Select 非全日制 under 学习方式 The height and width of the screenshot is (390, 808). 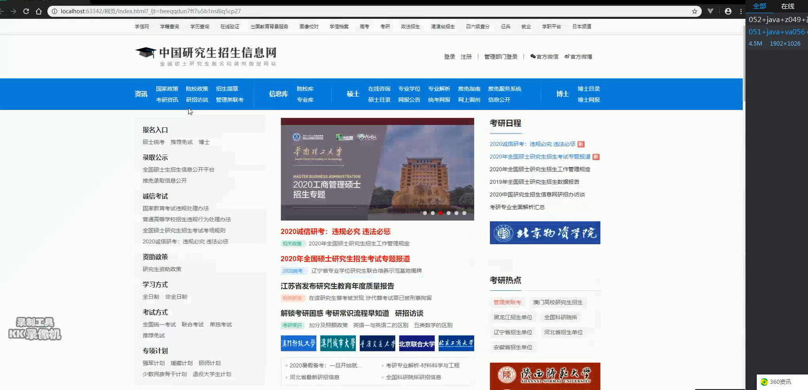tap(176, 297)
